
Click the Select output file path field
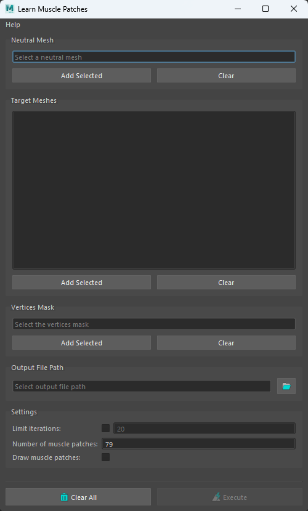pos(142,387)
